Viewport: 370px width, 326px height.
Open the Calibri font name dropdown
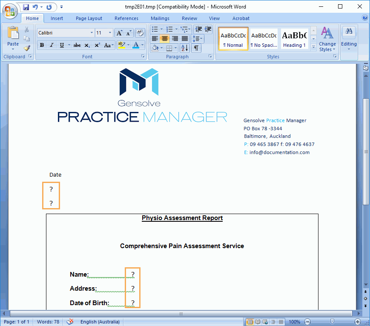[x=92, y=33]
